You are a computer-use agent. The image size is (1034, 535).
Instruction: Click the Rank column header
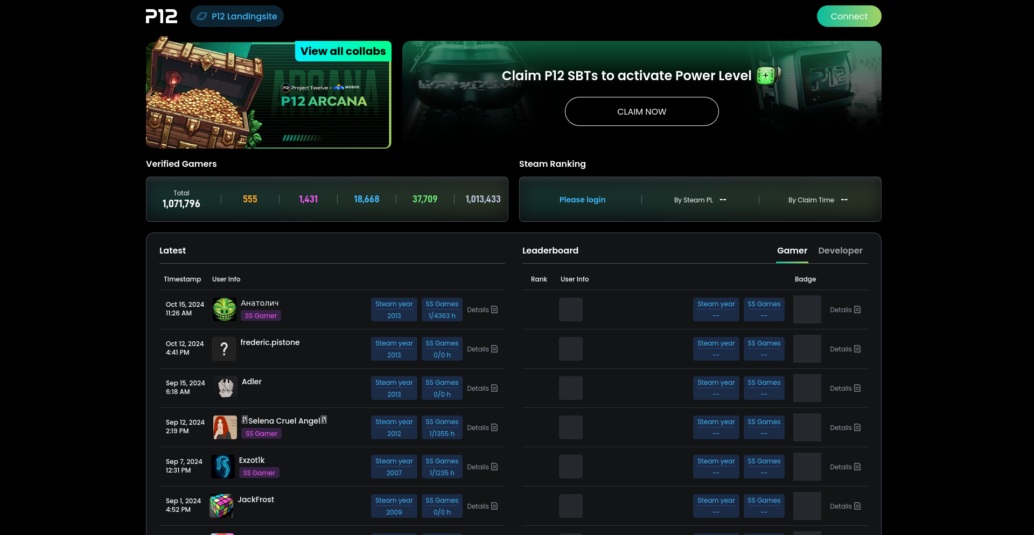539,279
